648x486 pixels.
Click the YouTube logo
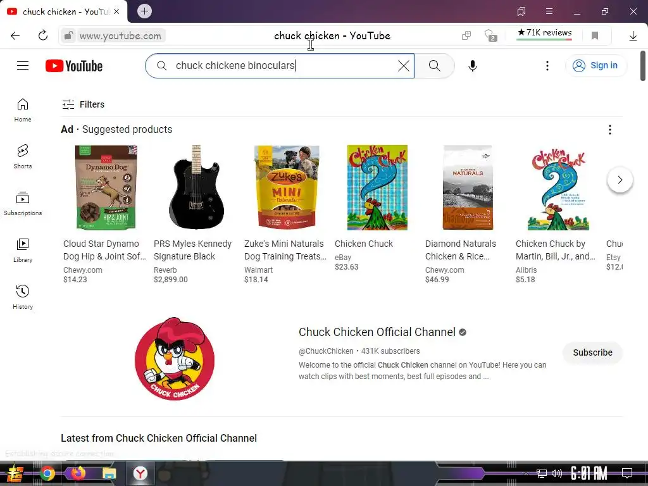click(x=74, y=66)
